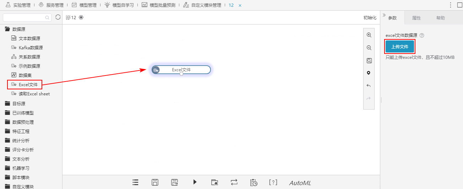463x189 pixels.
Task: Open the scheduled task clock icon
Action: pyautogui.click(x=254, y=182)
